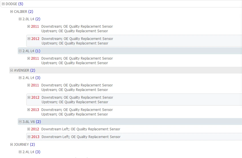Click square icon beside Caliber 2.0L 2011
The image size is (242, 158).
pos(29,27)
